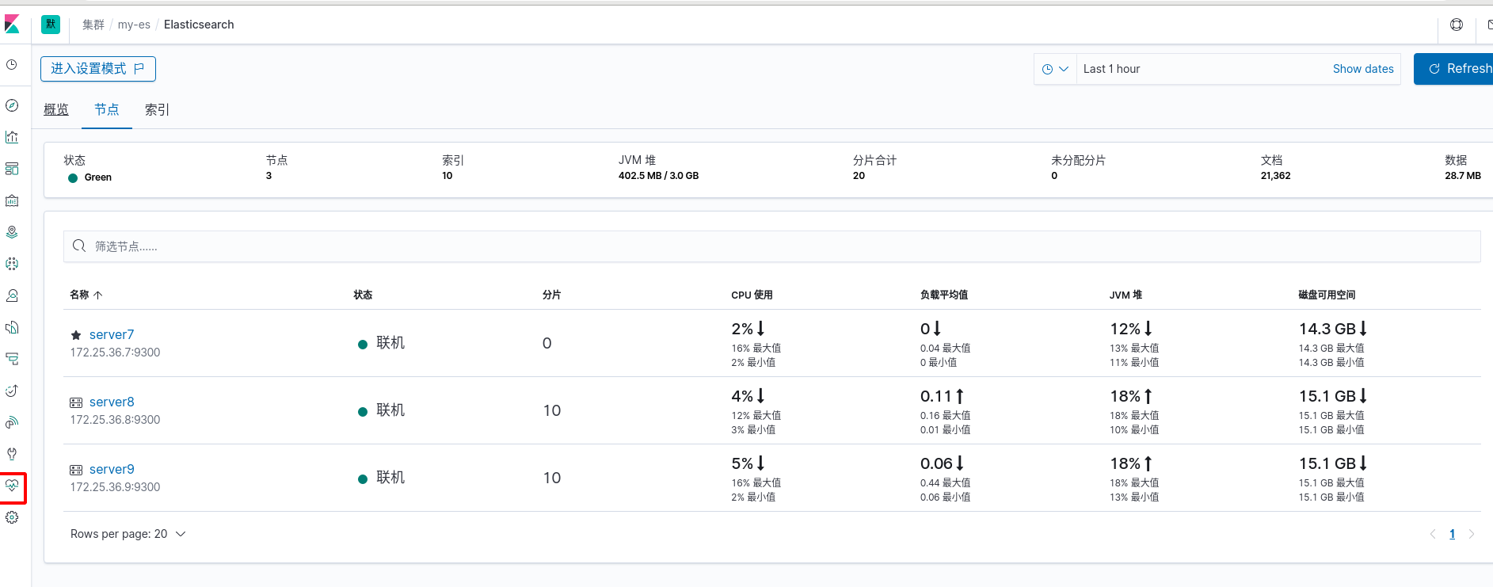
Task: Click the help lifebuoy icon
Action: coord(1457,25)
